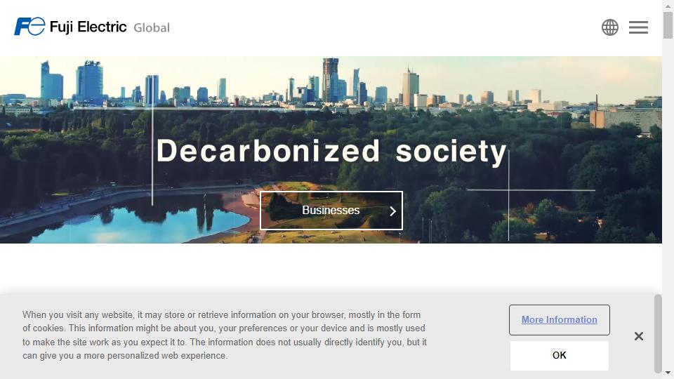674x379 pixels.
Task: Click the cookie notice paragraph text
Action: pyautogui.click(x=225, y=335)
